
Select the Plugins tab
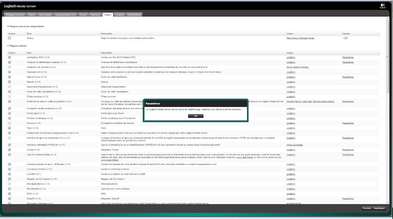click(x=108, y=15)
